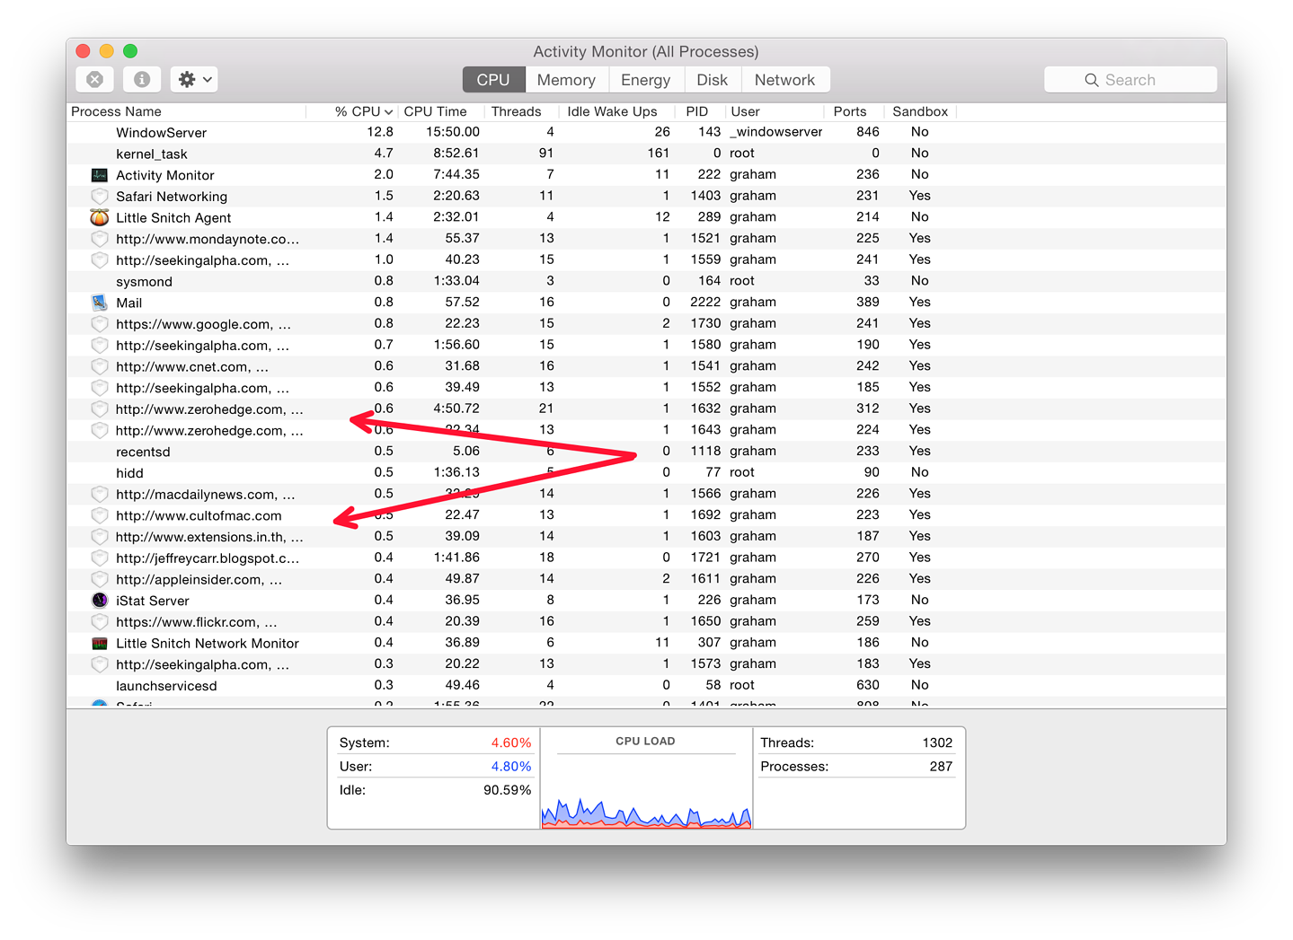Switch to the Energy tab
The image size is (1293, 940).
[645, 80]
